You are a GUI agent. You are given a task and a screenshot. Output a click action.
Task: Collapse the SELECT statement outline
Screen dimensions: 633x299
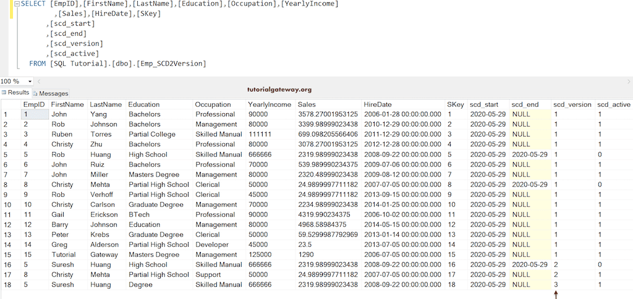tap(17, 4)
